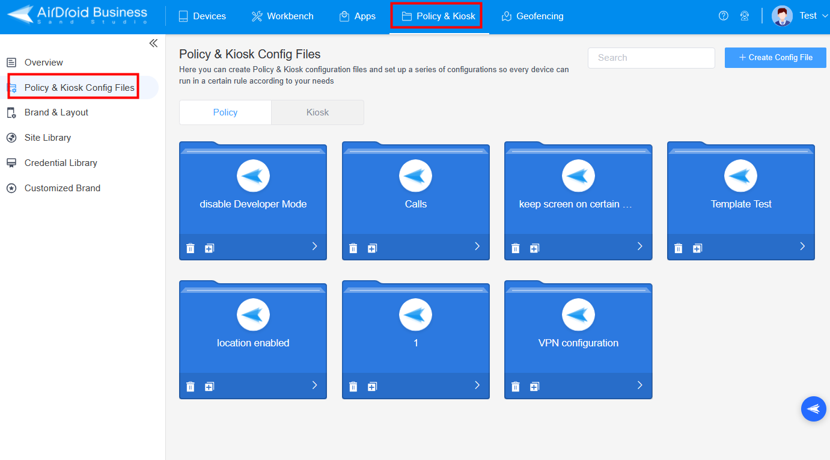Screen dimensions: 830x460
Task: Open Credential Library in sidebar
Action: coord(61,163)
